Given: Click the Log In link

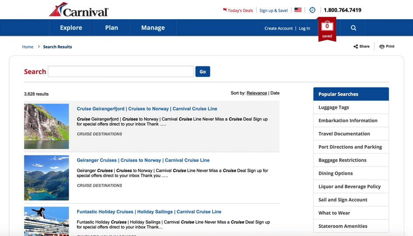Looking at the screenshot, I should click(x=304, y=28).
